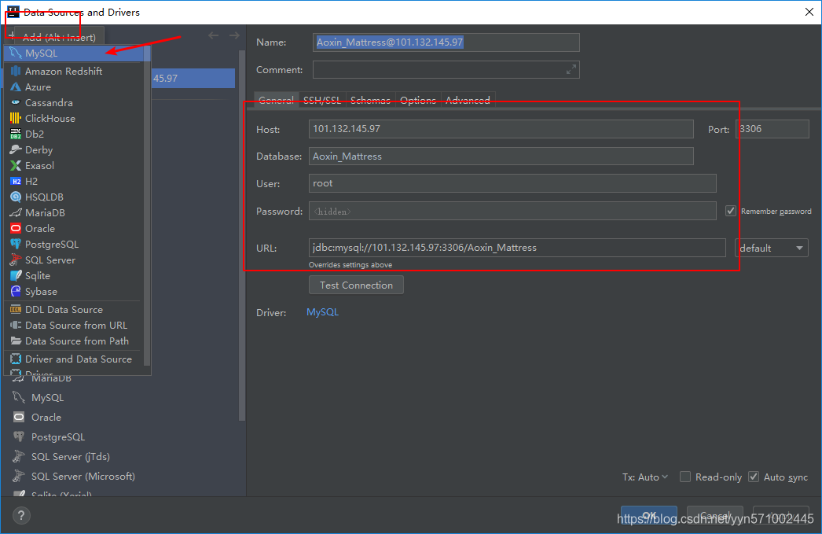The width and height of the screenshot is (822, 534).
Task: Click into the Password field
Action: pos(512,211)
